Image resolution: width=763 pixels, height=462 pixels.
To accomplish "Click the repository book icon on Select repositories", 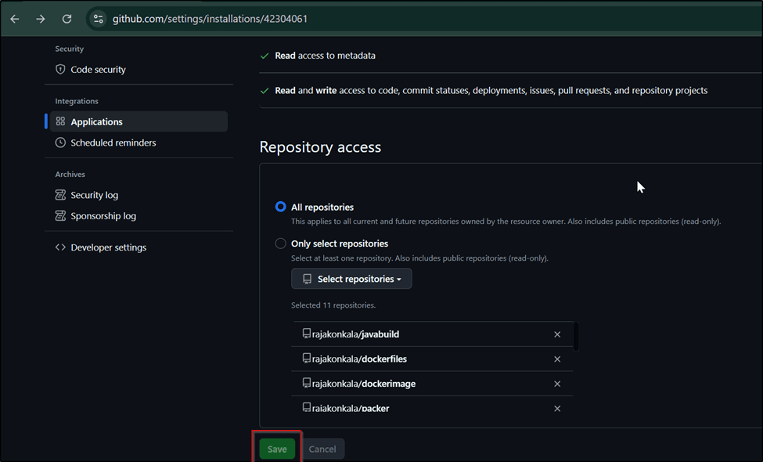I will click(306, 279).
